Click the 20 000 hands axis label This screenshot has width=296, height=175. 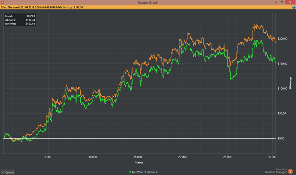click(x=182, y=157)
